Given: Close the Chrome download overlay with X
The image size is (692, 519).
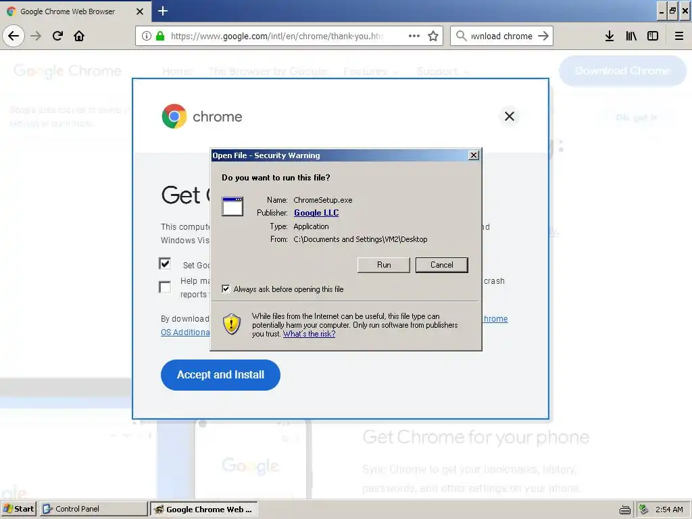Looking at the screenshot, I should point(510,116).
